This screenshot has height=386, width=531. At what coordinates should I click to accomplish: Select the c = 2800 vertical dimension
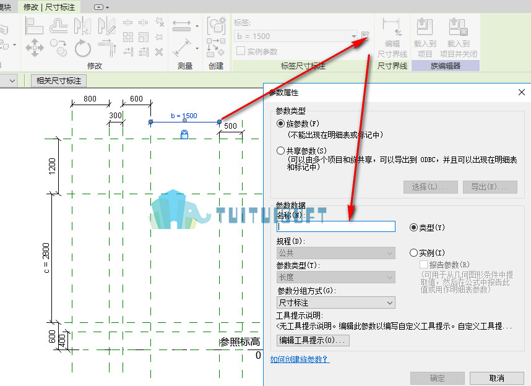(x=46, y=258)
